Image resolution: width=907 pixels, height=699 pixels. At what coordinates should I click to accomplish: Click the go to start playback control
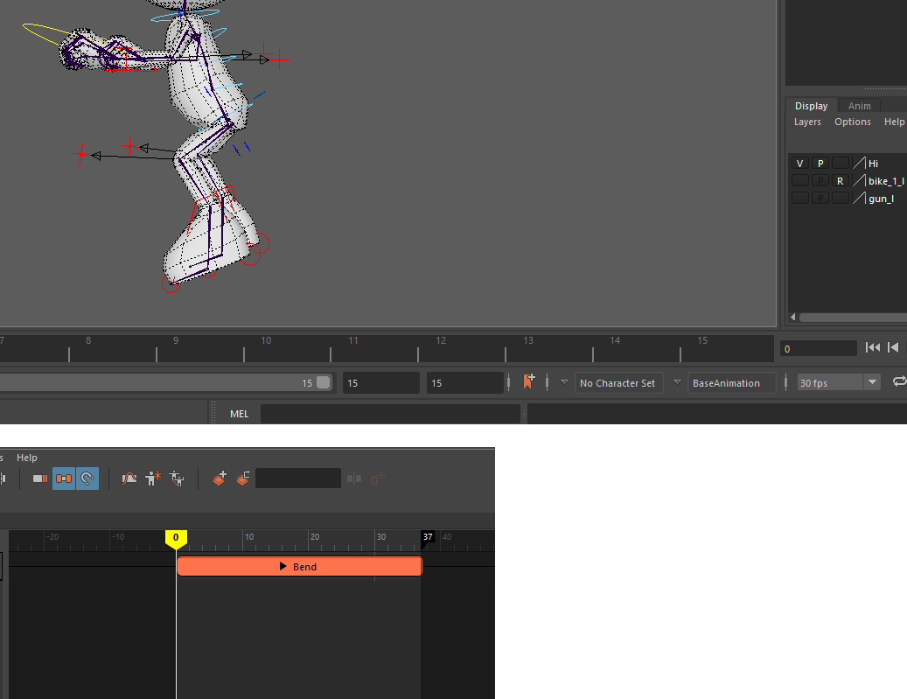tap(873, 347)
